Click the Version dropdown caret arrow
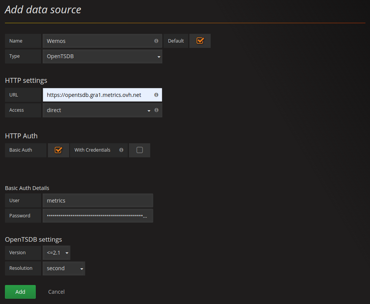The width and height of the screenshot is (370, 304). (x=67, y=253)
